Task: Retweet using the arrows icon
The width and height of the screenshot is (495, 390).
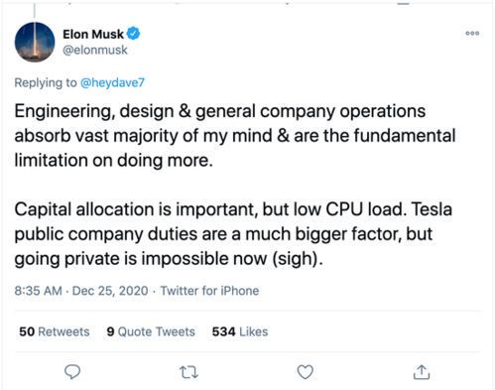Action: coord(188,372)
